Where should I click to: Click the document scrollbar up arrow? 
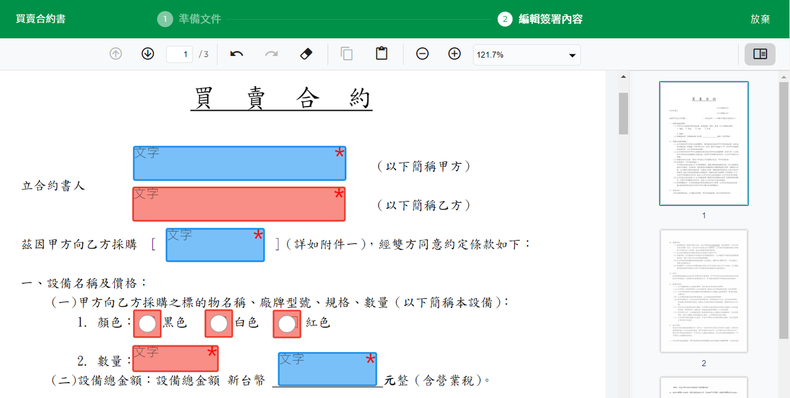[623, 77]
